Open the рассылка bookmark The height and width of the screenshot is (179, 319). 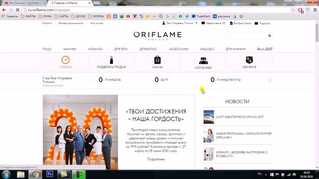221,16
